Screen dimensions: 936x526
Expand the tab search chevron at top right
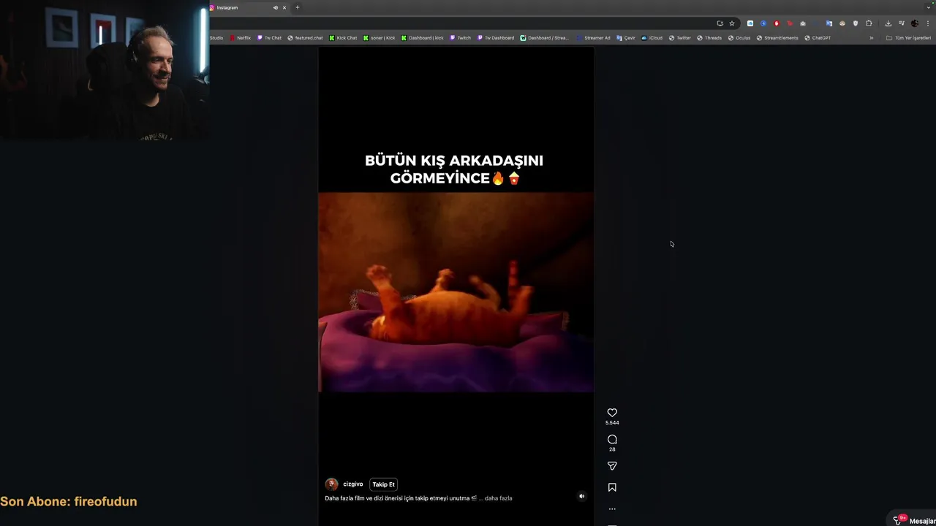[929, 7]
